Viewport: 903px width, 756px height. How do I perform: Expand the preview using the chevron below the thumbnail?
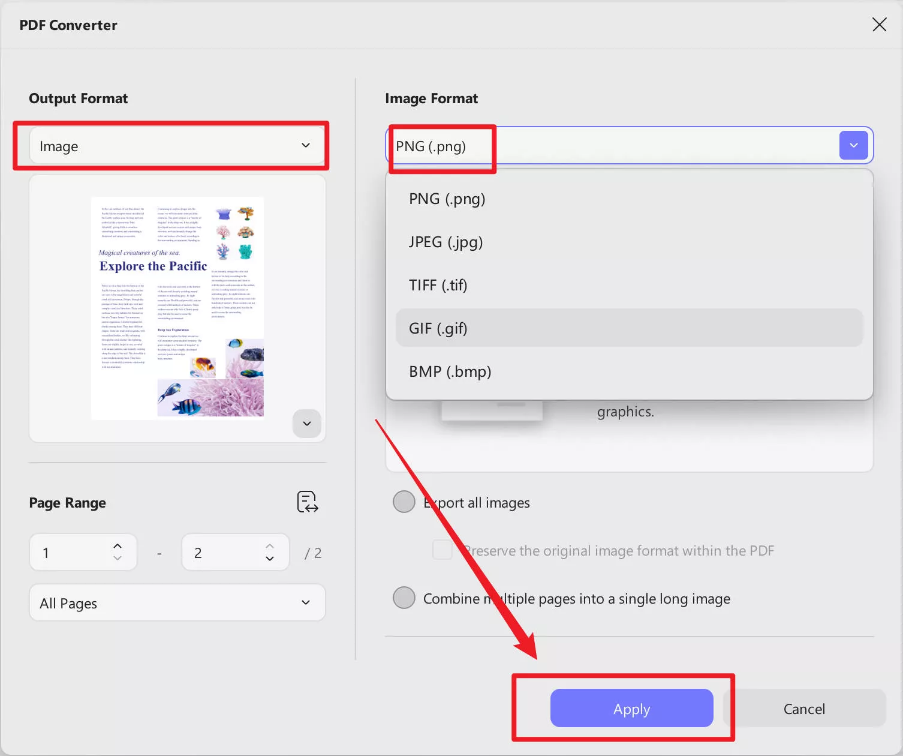pos(306,424)
